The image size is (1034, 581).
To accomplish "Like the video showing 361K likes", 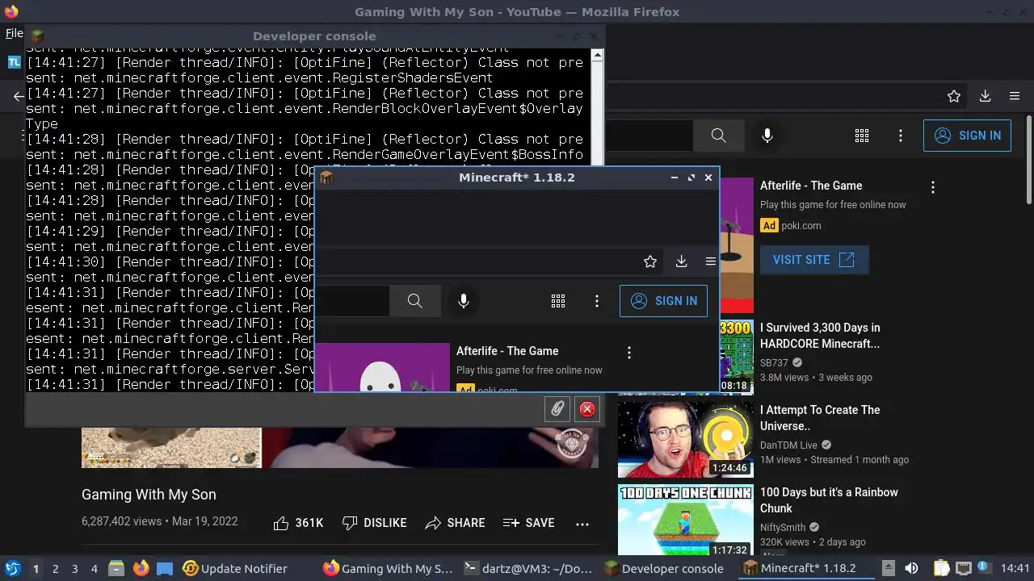I will point(298,523).
